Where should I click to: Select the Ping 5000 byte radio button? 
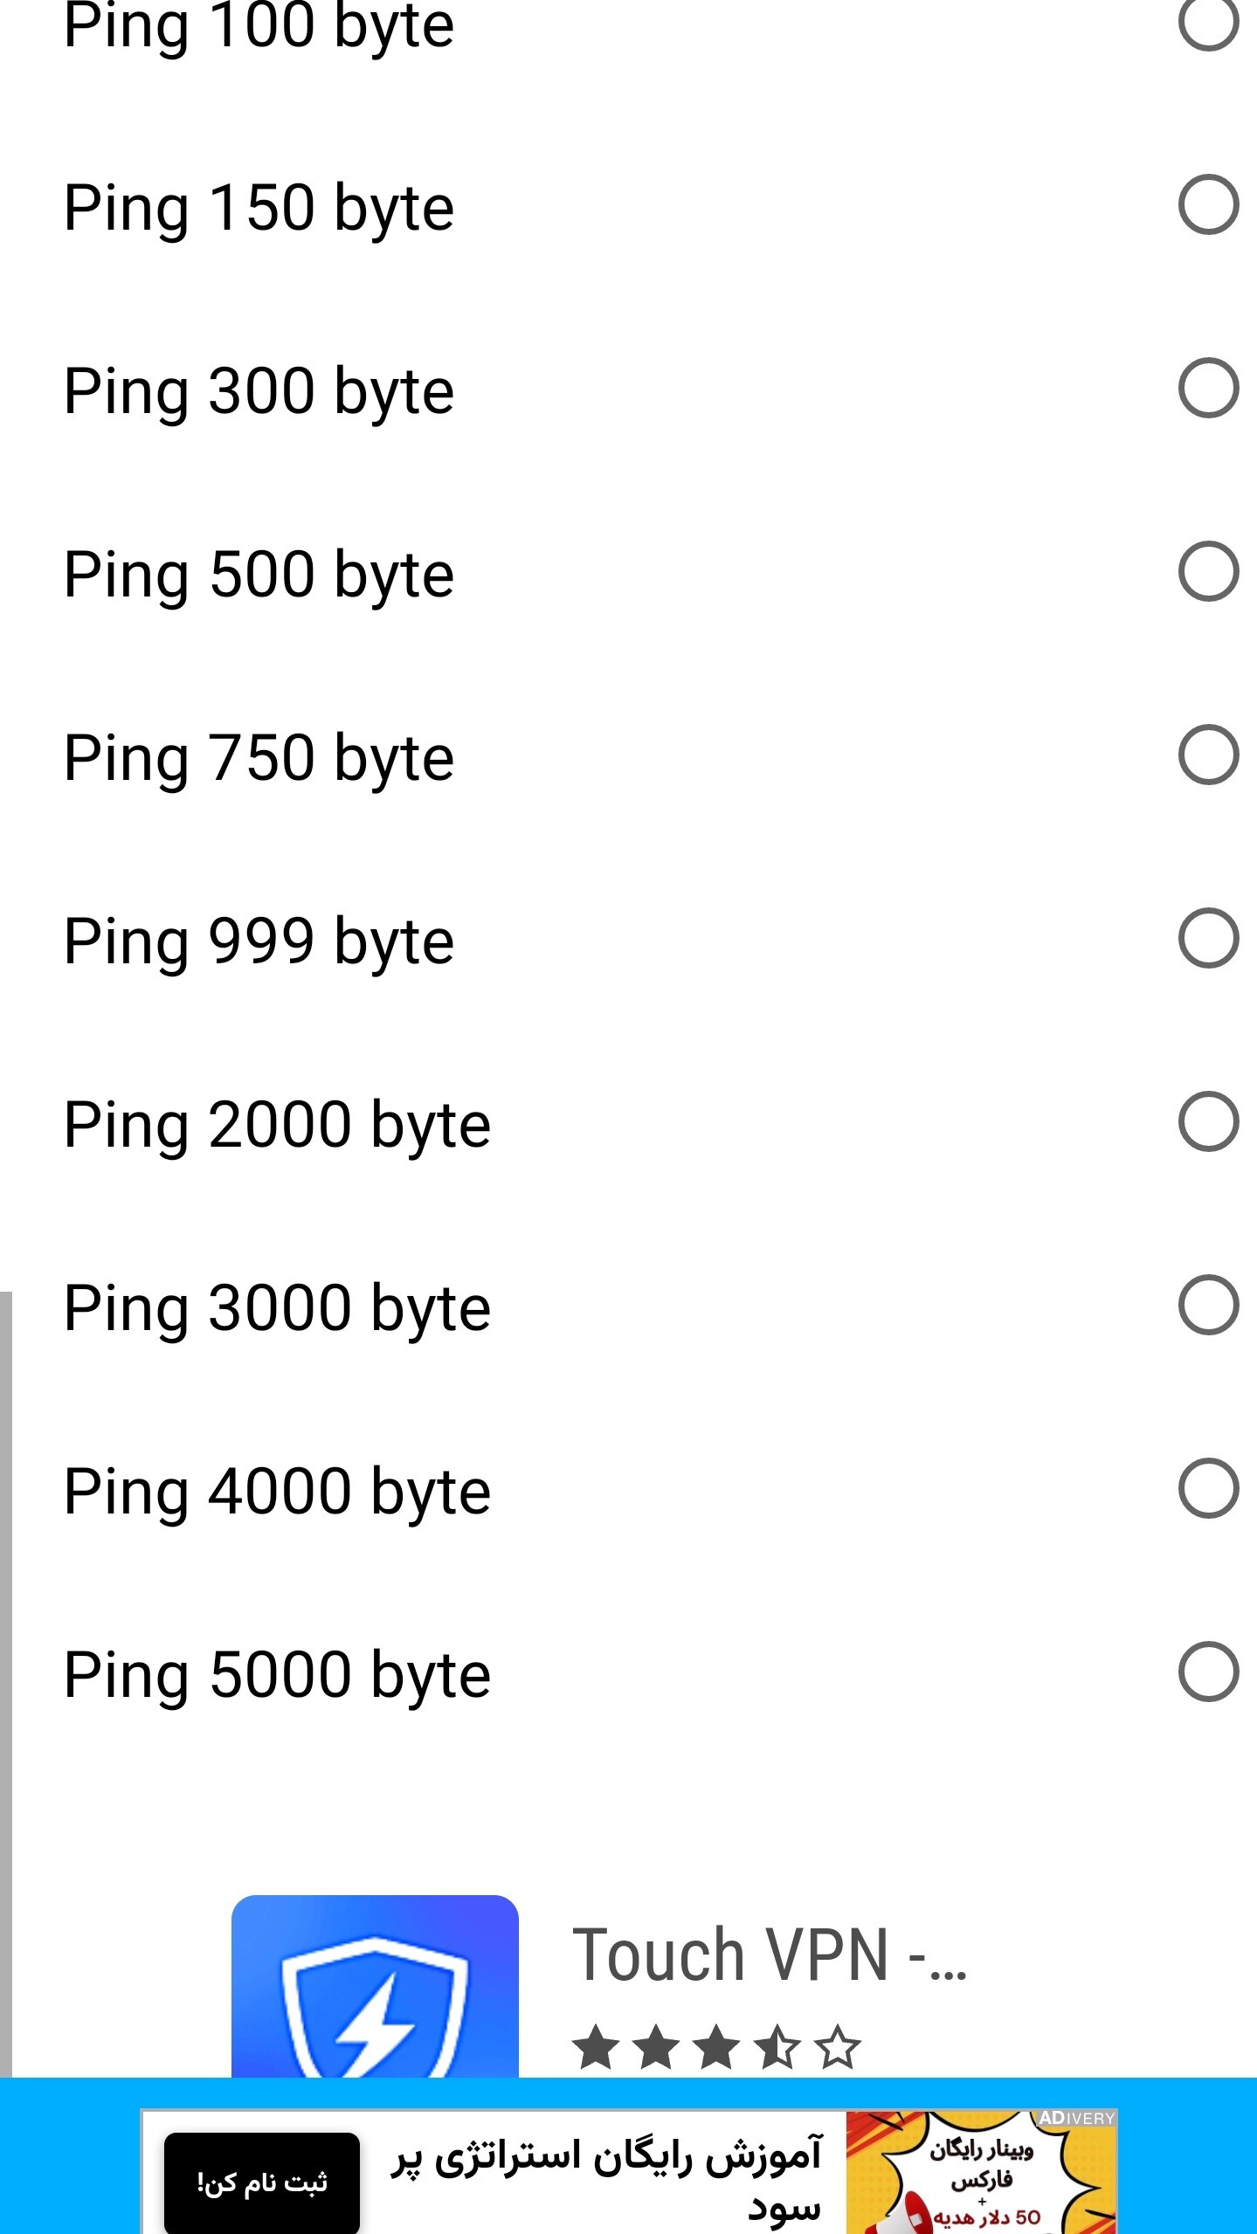(x=1208, y=1672)
